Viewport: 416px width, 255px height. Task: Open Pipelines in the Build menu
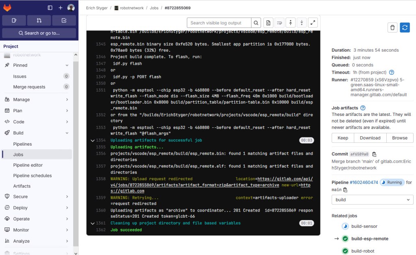22,144
